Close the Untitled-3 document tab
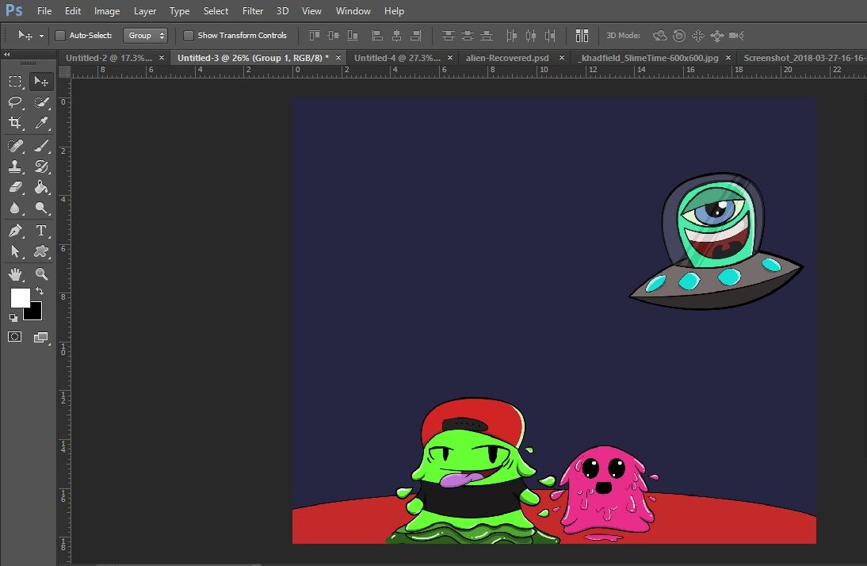Screen dimensions: 867x566 tap(338, 58)
